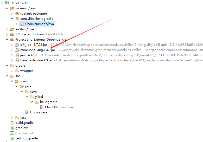The image size is (203, 142).
Task: Click the gradle folder icon
Action: [12, 66]
